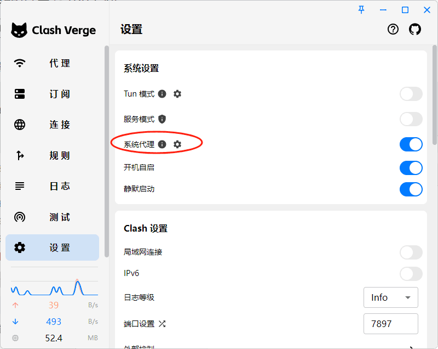
Task: Open the 订阅 page
Action: pos(52,94)
